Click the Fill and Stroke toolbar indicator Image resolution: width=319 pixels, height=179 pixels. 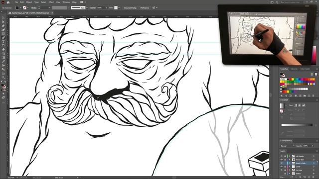[3, 86]
